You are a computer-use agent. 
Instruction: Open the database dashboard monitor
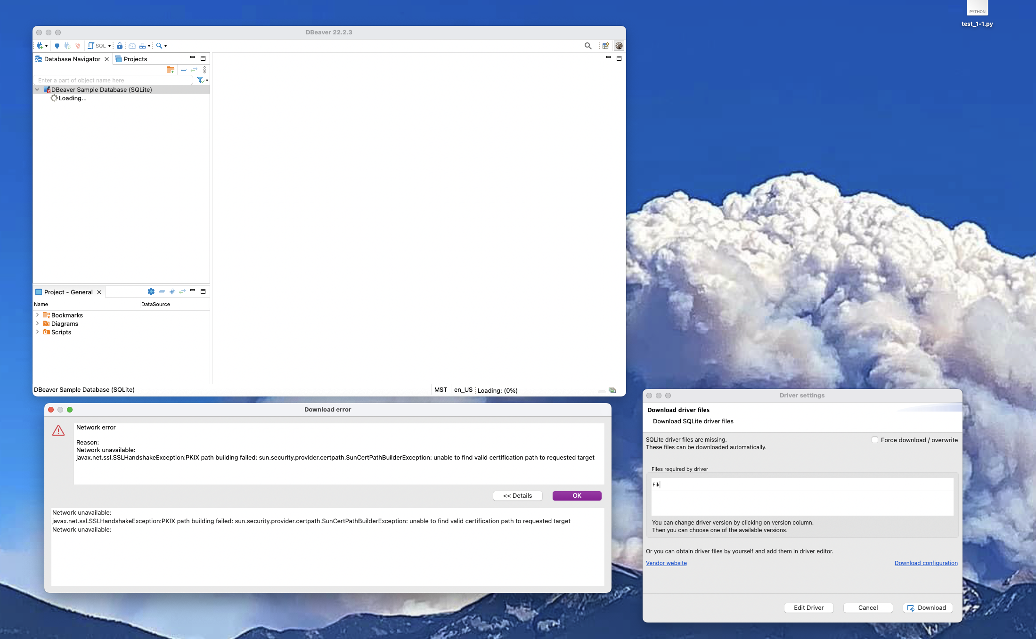(132, 45)
